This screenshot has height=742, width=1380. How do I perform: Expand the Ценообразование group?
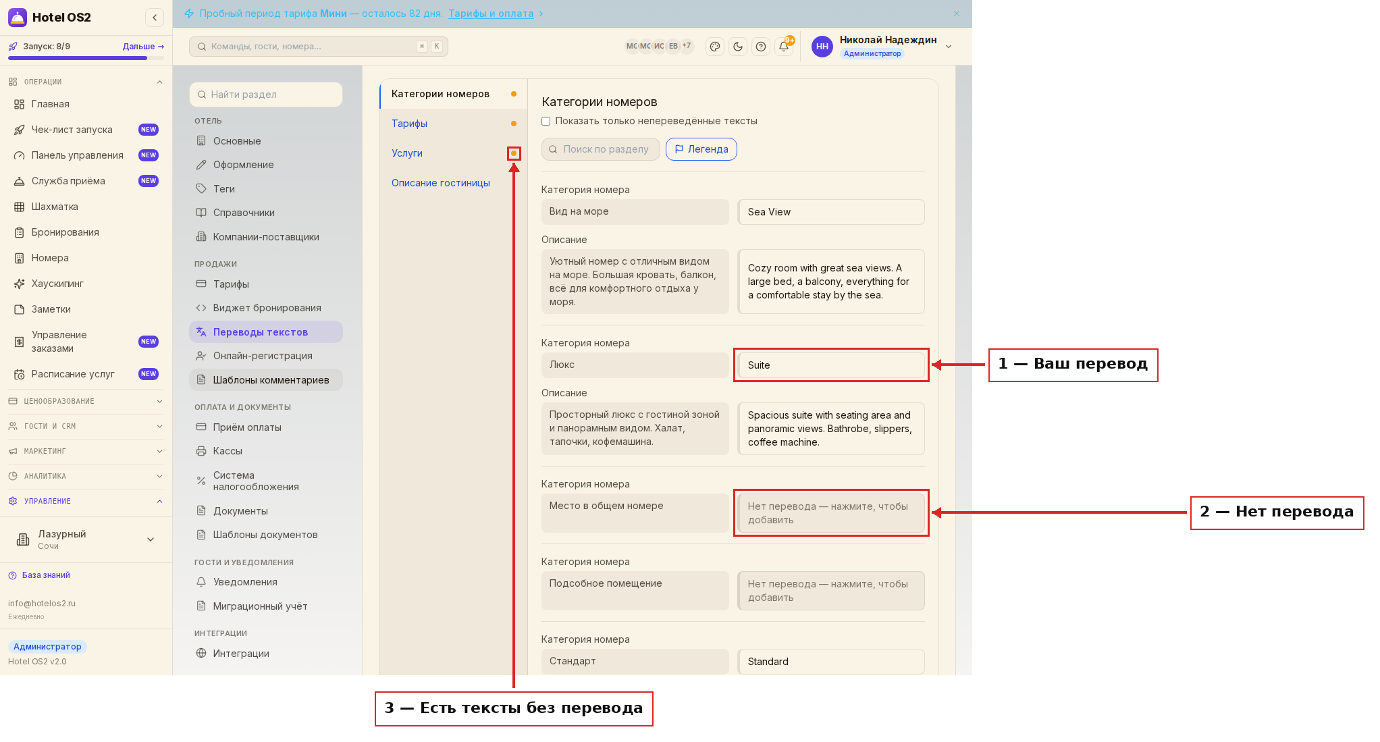pos(86,401)
